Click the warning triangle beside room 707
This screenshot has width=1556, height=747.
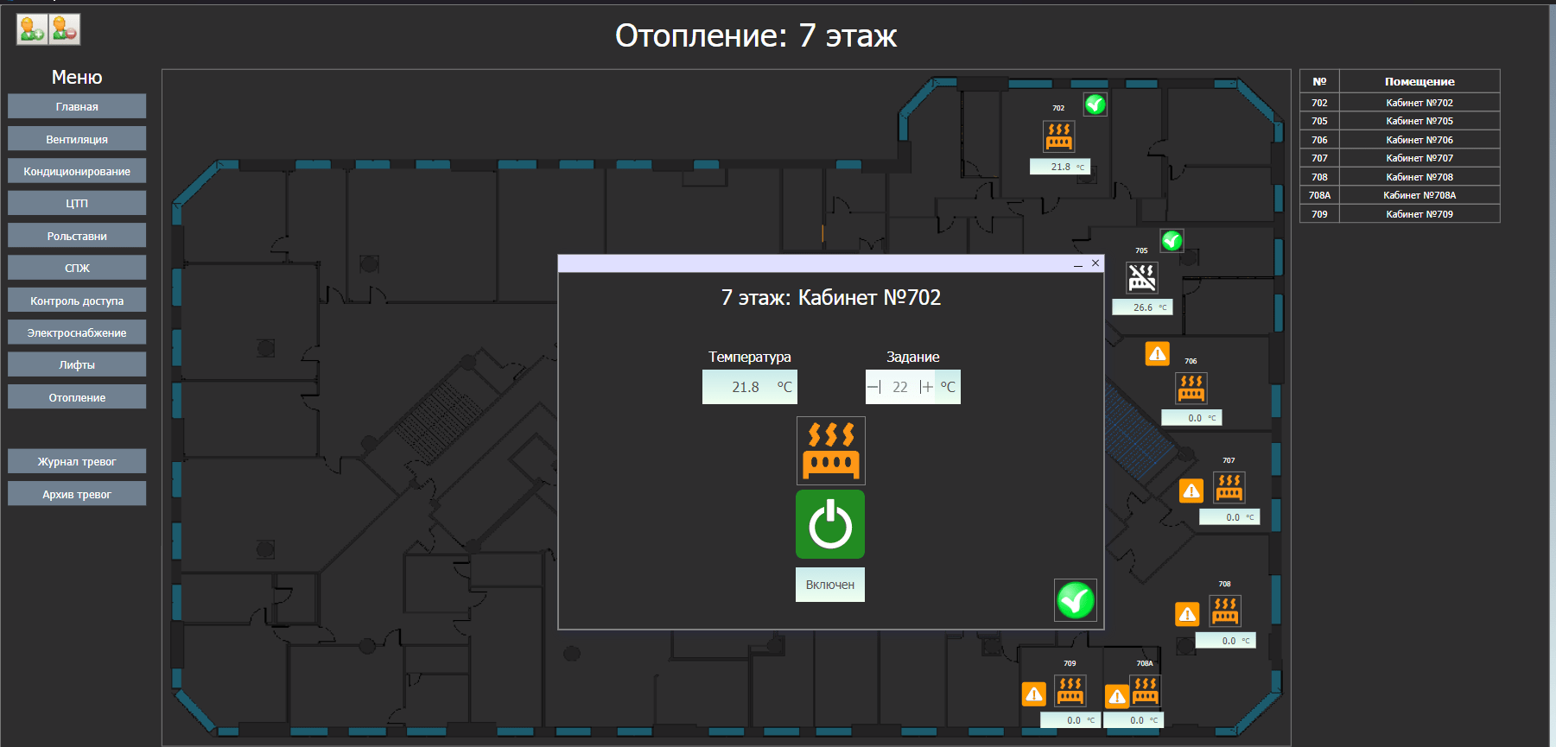1191,491
